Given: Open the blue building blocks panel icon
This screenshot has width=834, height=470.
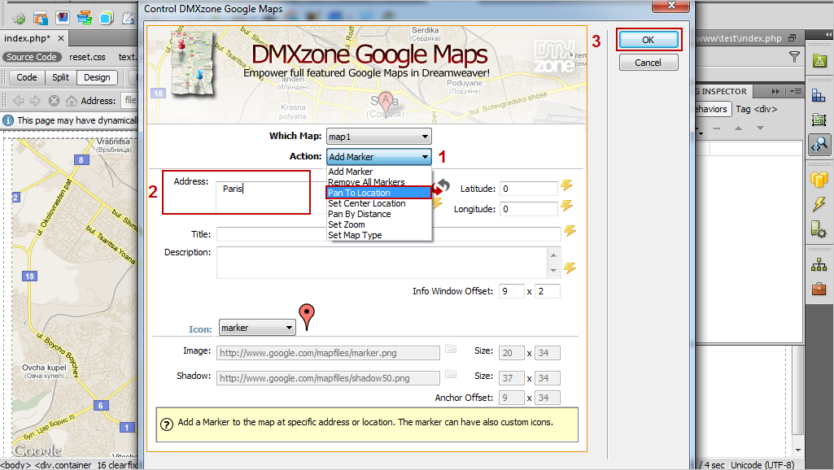Looking at the screenshot, I should coord(819,95).
